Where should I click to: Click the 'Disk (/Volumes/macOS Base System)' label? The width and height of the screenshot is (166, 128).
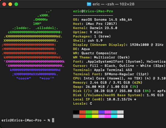(108, 95)
